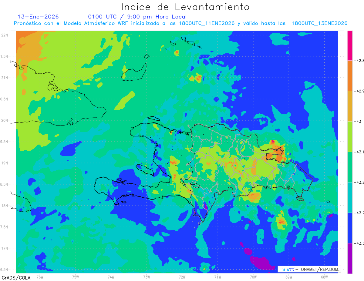Image resolution: width=364 pixels, height=281 pixels.
Task: Click the "1800UTC_13ENE2026" valid-until timestamp
Action: (x=319, y=23)
